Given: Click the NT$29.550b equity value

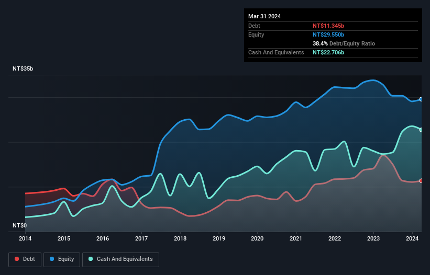Looking at the screenshot, I should [328, 35].
